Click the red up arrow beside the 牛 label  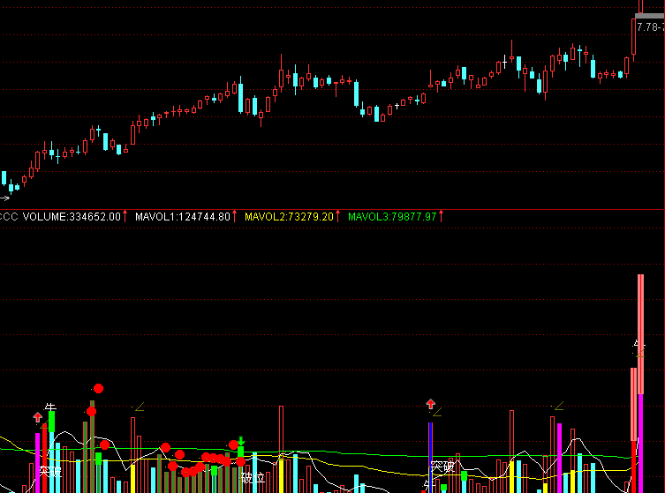click(x=38, y=418)
